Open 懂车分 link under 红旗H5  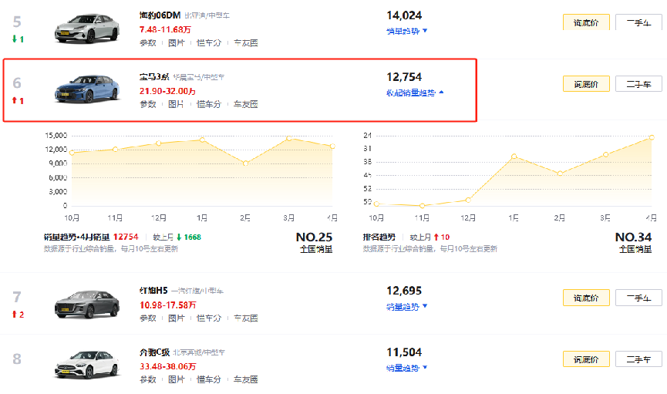[x=209, y=318]
